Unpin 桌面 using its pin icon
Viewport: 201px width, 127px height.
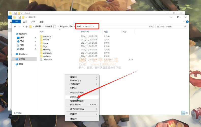(x=35, y=38)
